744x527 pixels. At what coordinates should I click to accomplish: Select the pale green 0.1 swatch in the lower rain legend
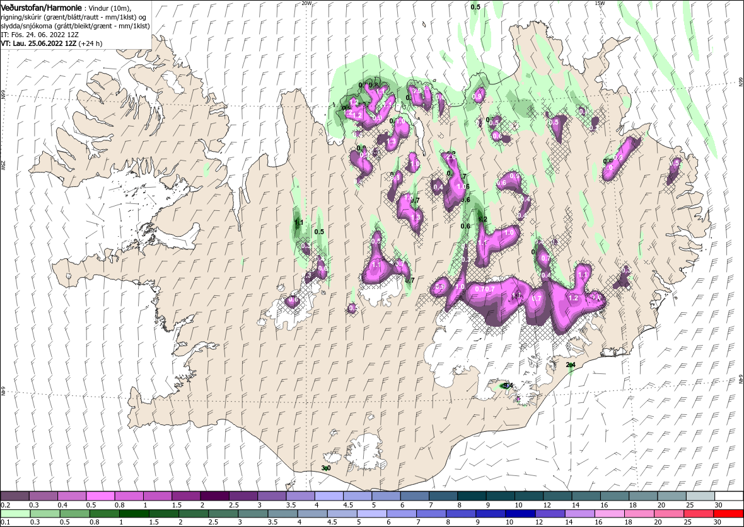pos(16,514)
